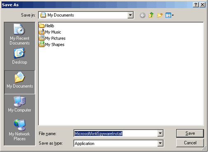Screen dimensions: 208x152
Task: Create a new folder with toolbar icon
Action: tap(160, 15)
